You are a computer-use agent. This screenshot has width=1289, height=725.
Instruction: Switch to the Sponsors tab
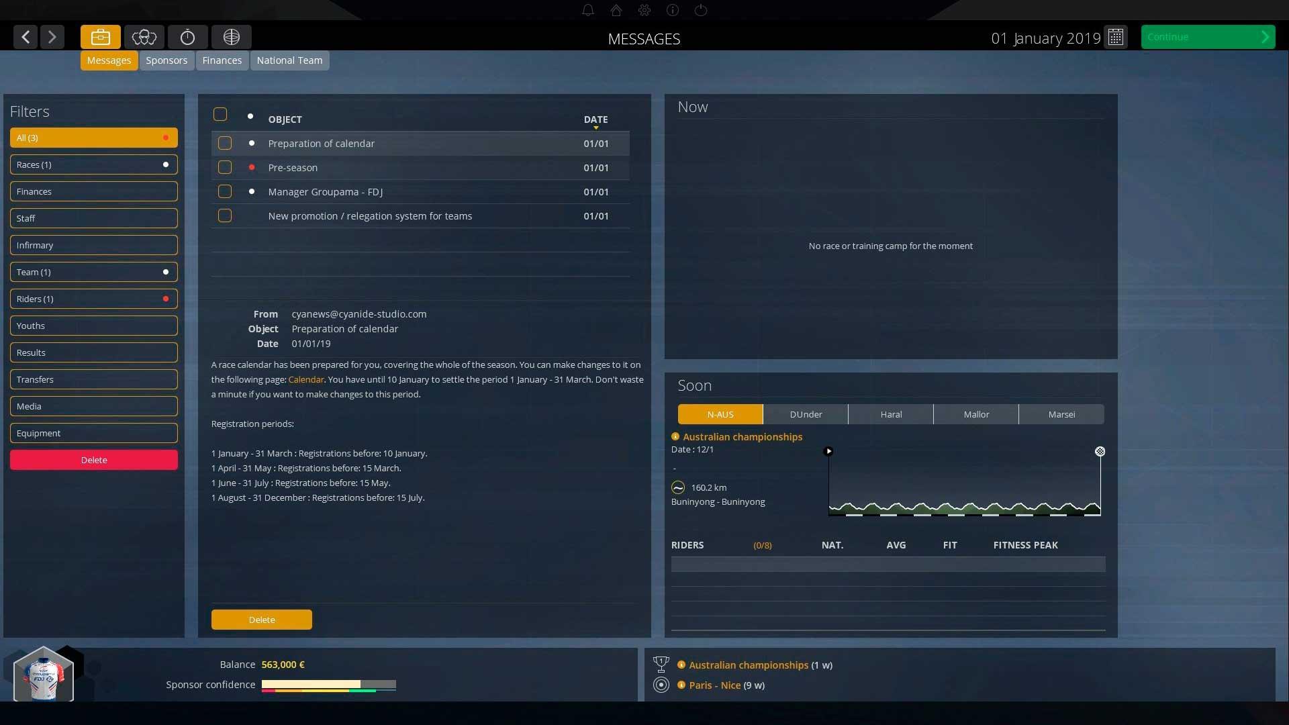click(166, 60)
